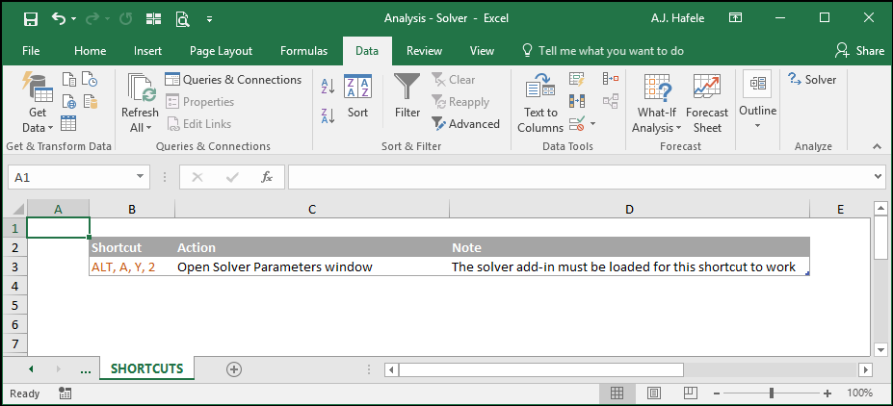
Task: Add a new sheet with plus icon
Action: click(x=233, y=369)
